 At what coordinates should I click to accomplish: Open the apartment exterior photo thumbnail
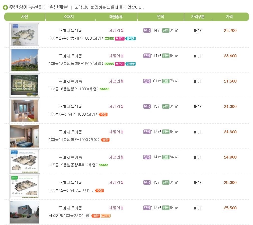point(25,60)
